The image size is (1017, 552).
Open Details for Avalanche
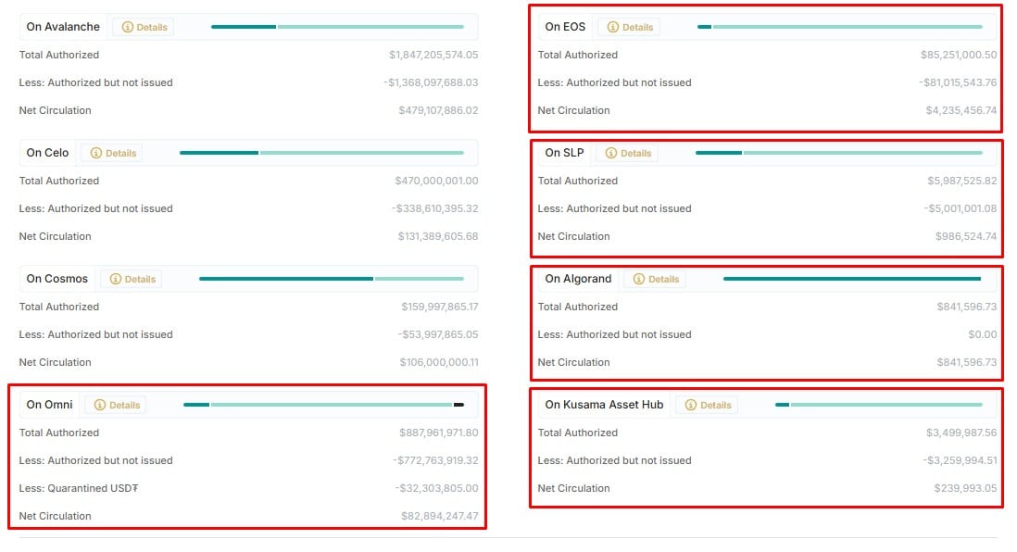click(144, 27)
